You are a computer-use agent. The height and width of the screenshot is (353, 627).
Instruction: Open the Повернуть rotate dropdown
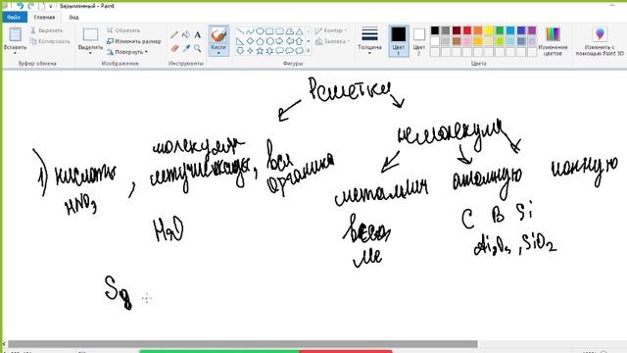click(127, 52)
